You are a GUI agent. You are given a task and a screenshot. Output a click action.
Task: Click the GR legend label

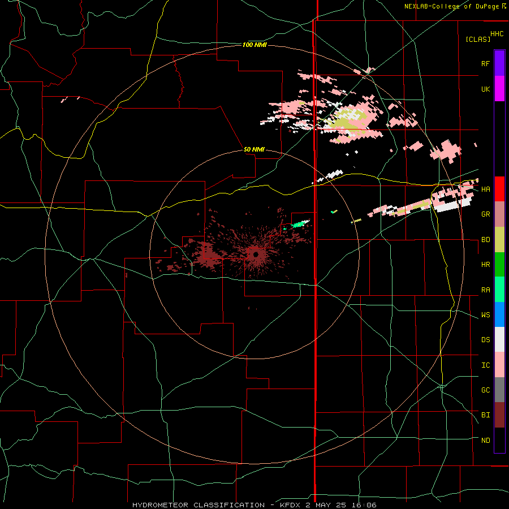pyautogui.click(x=485, y=214)
